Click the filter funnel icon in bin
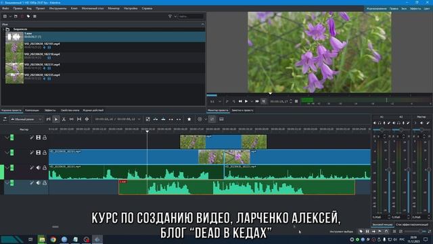Screen dimensions: 433x244 pos(170,16)
